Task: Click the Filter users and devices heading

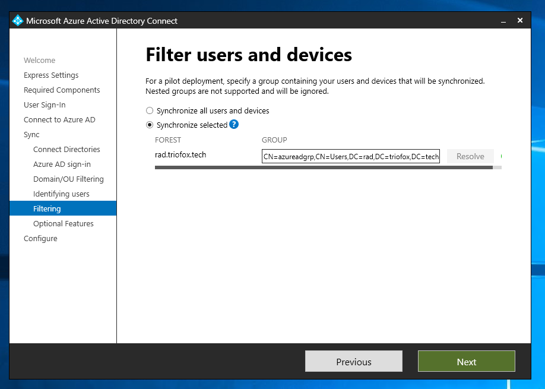Action: click(x=249, y=55)
